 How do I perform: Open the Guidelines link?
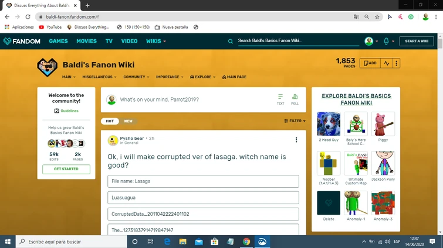pyautogui.click(x=69, y=111)
